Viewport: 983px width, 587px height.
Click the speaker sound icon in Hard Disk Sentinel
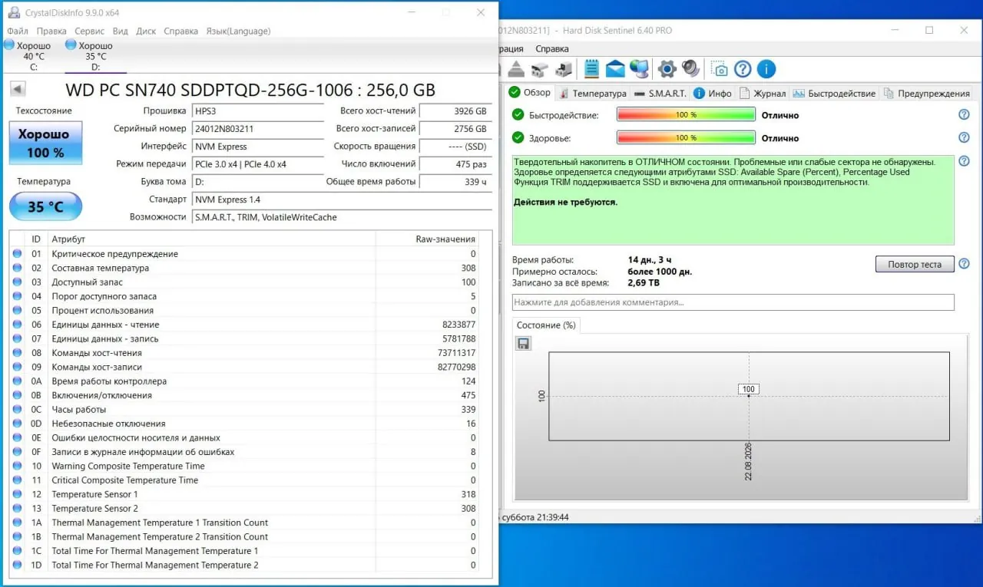[690, 69]
